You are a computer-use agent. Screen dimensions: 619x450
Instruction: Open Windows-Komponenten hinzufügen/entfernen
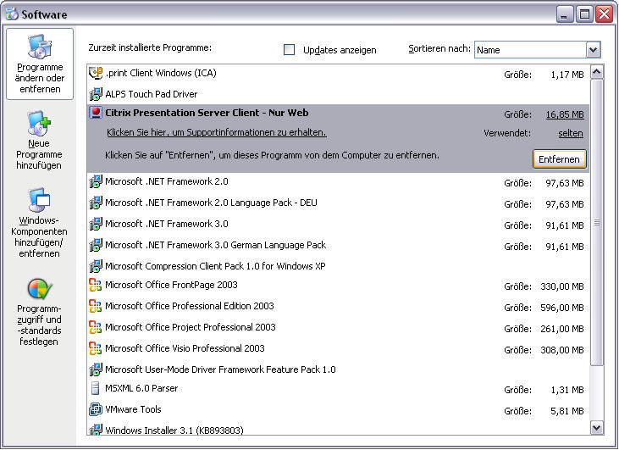[x=39, y=223]
